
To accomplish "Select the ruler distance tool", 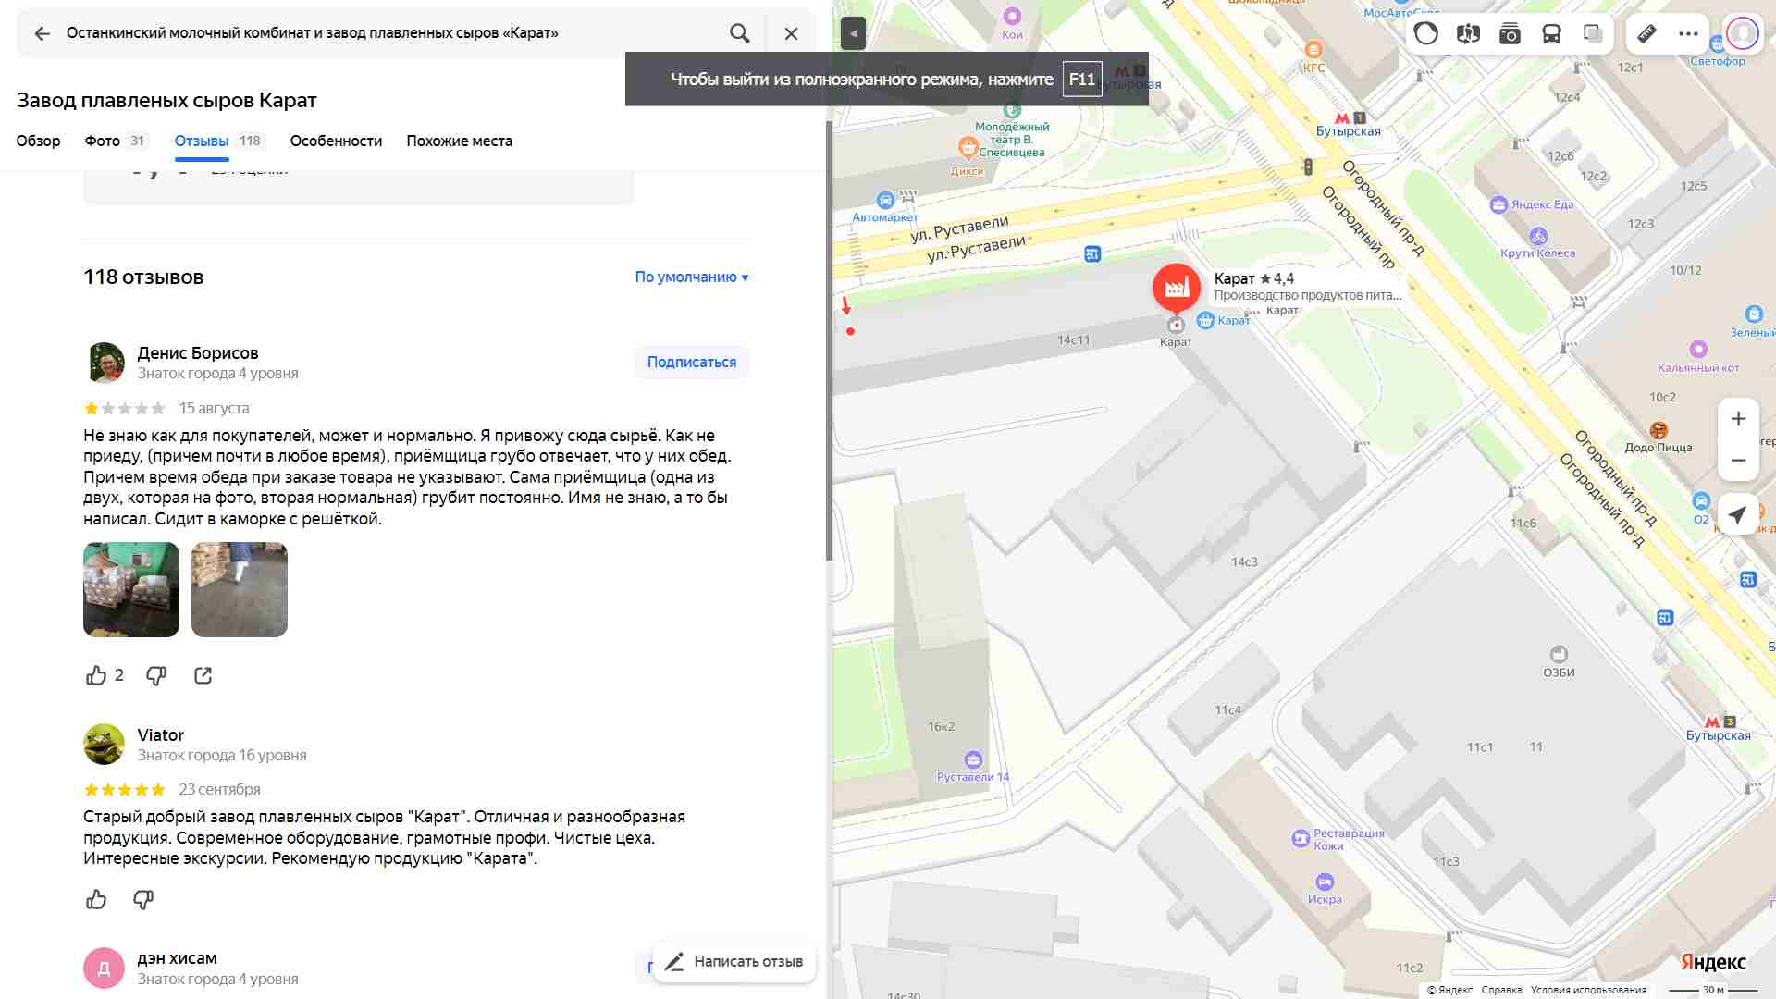I will (x=1646, y=34).
